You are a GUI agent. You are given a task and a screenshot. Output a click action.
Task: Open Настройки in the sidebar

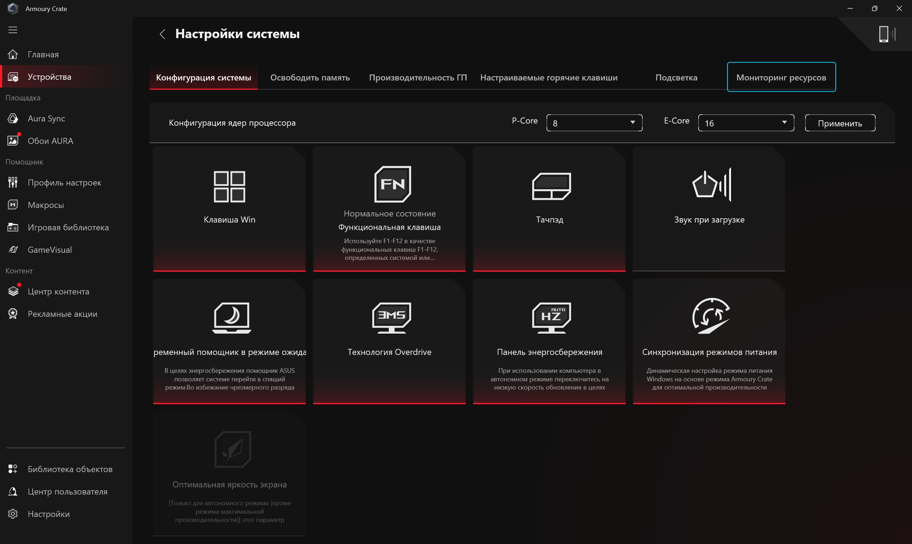[x=66, y=514]
